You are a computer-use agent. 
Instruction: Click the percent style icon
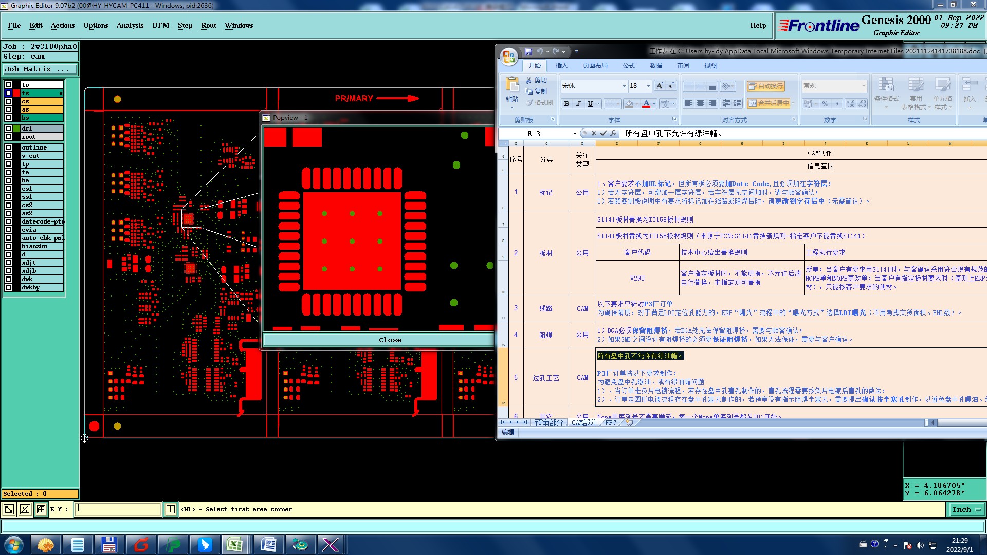click(825, 104)
